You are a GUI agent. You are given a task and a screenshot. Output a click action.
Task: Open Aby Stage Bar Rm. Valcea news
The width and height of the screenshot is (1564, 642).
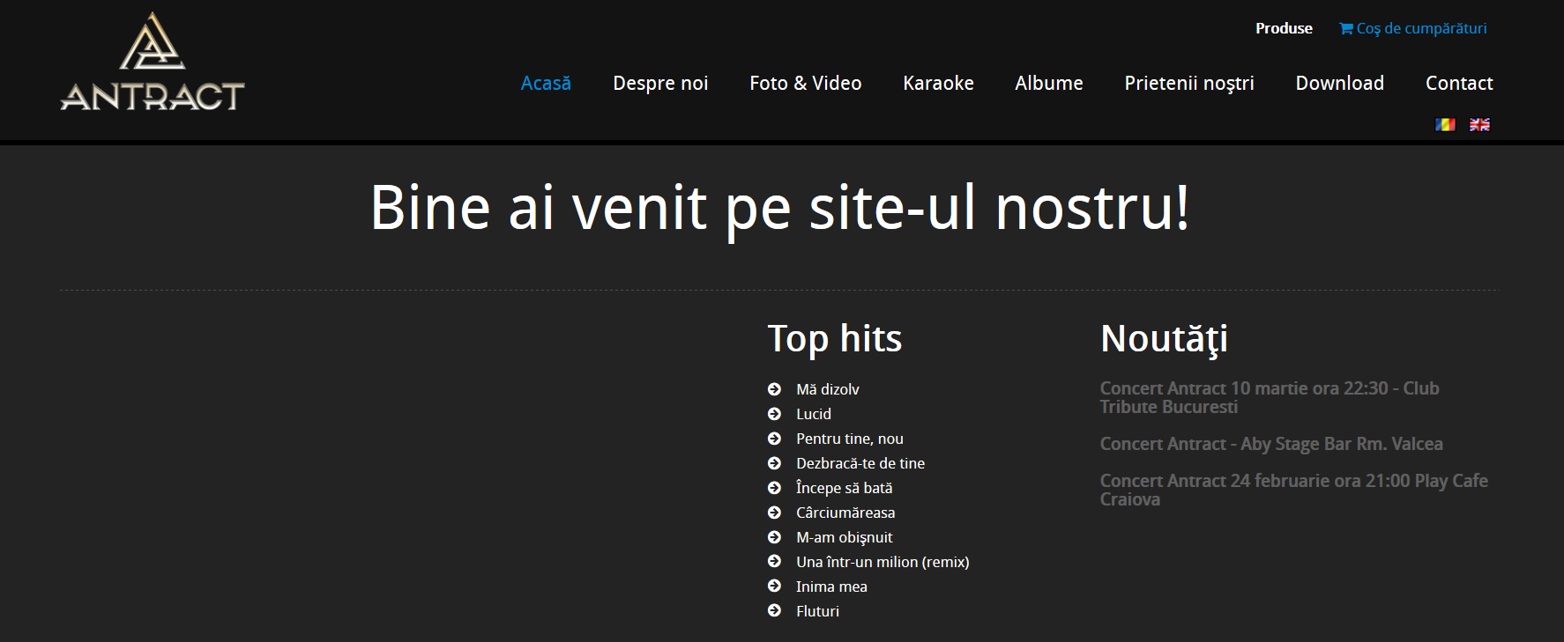tap(1270, 444)
